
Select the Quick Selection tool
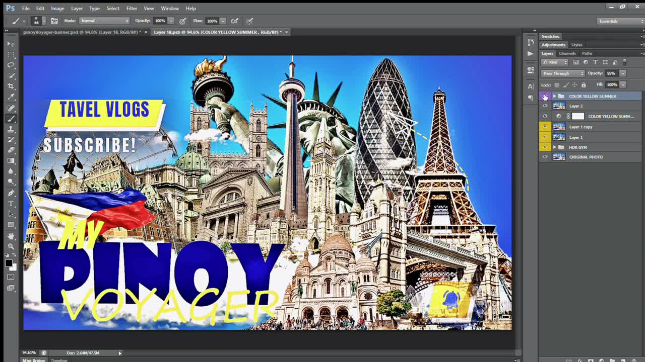tap(11, 75)
